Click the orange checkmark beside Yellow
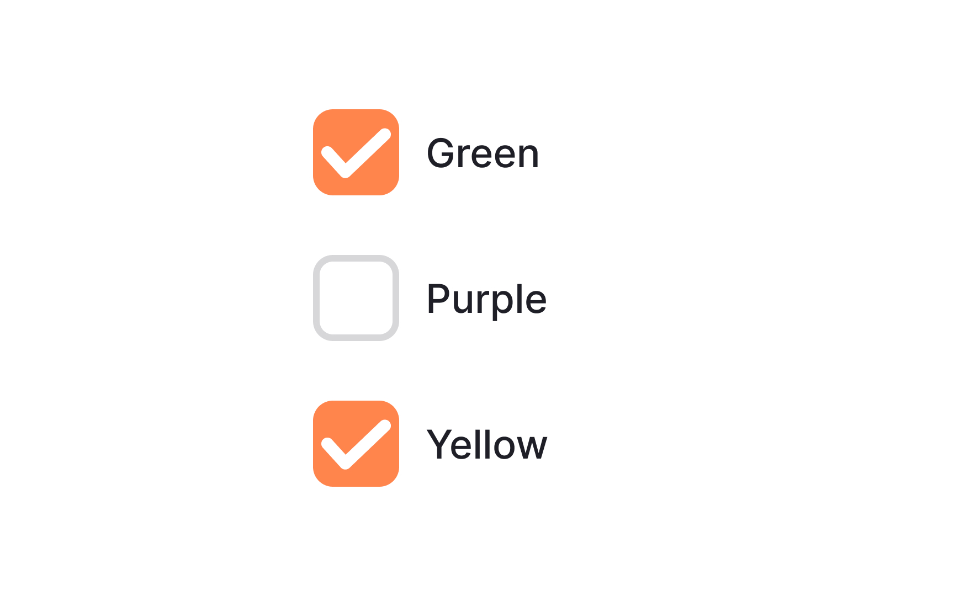954x596 pixels. [356, 444]
